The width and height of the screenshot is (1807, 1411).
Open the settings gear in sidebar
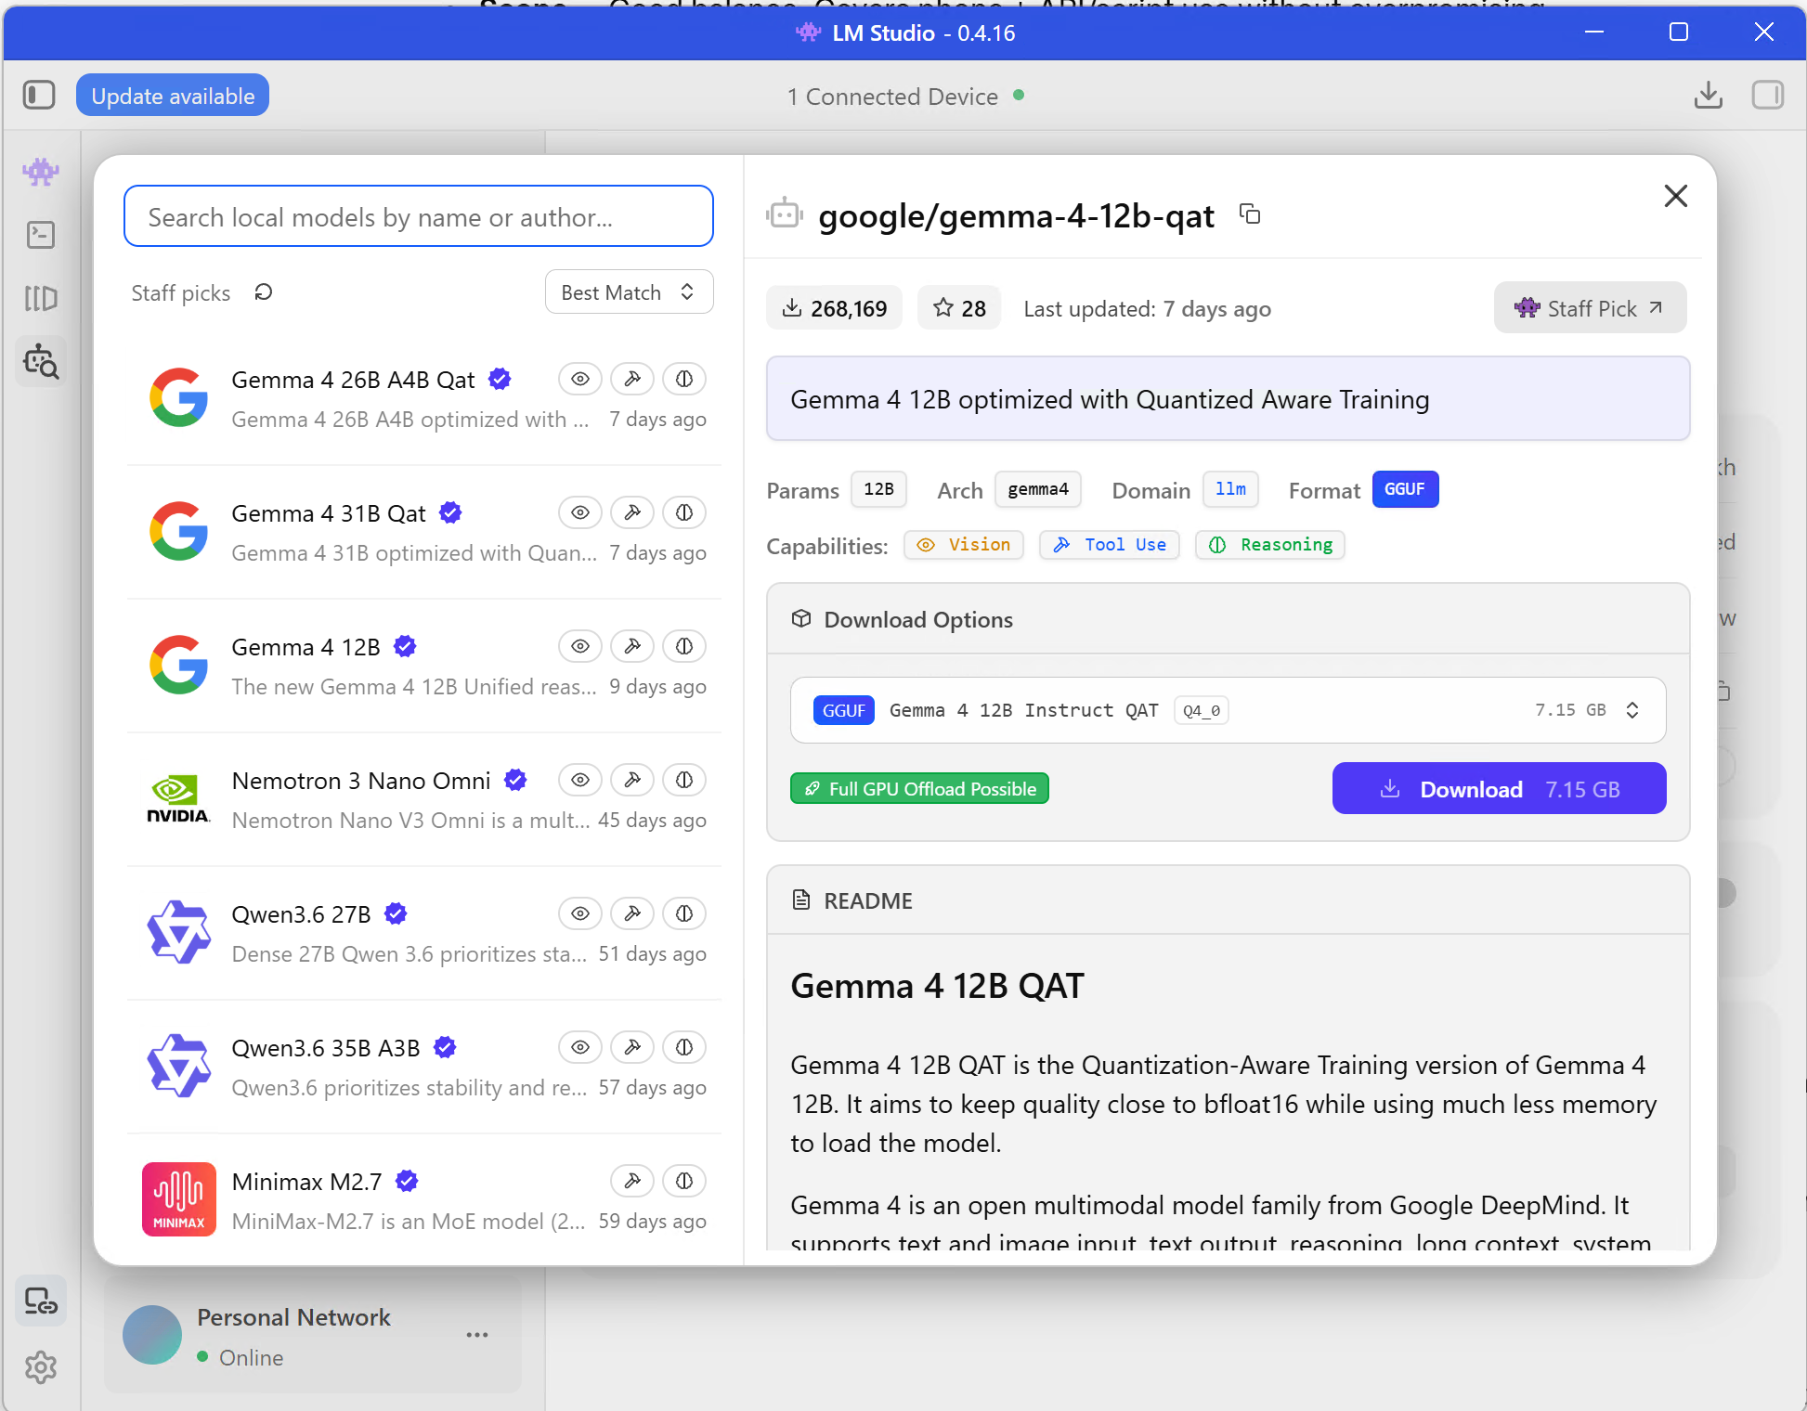[41, 1366]
